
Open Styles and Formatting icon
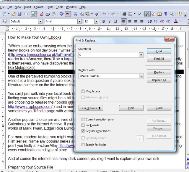coord(4,21)
